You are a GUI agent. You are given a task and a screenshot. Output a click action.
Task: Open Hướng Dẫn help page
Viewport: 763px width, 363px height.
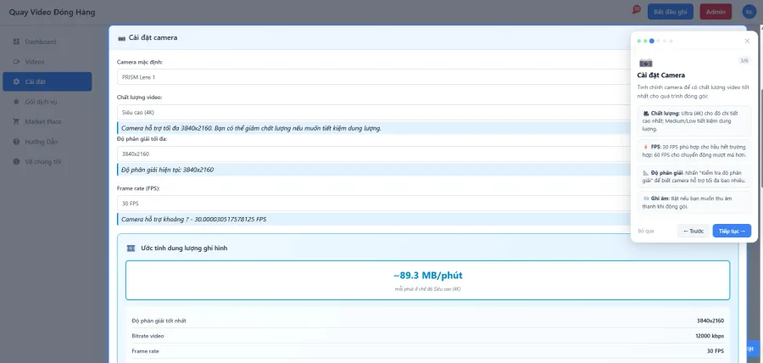pos(47,142)
